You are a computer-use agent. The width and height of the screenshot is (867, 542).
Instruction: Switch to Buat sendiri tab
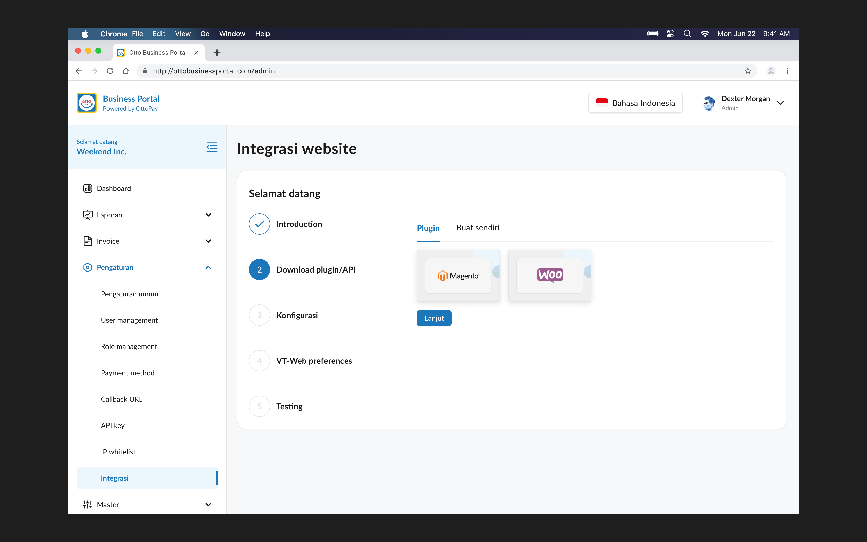click(477, 228)
